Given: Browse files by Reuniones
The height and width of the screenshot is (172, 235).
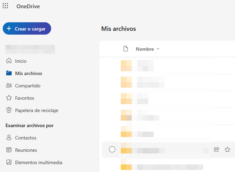Looking at the screenshot, I should point(26,150).
